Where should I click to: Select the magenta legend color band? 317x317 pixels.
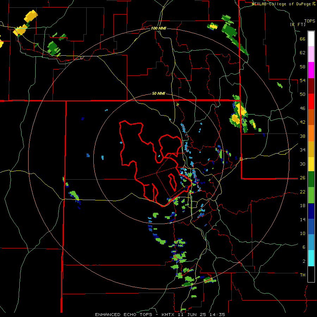pyautogui.click(x=311, y=70)
